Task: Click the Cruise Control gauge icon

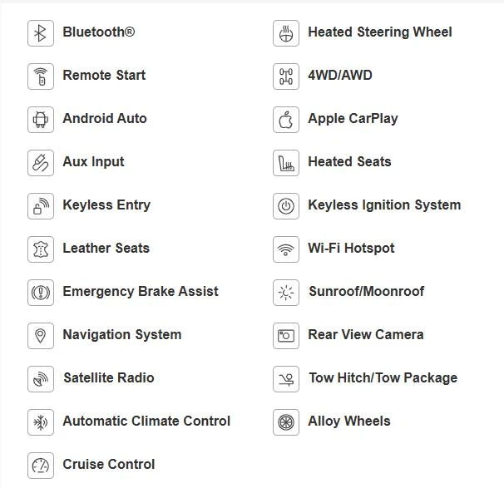Action: [x=41, y=466]
